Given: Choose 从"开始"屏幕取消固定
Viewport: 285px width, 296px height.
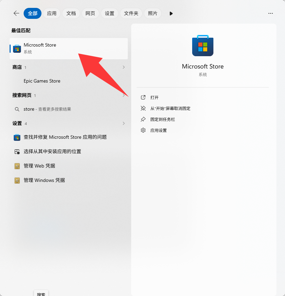Looking at the screenshot, I should [x=170, y=109].
